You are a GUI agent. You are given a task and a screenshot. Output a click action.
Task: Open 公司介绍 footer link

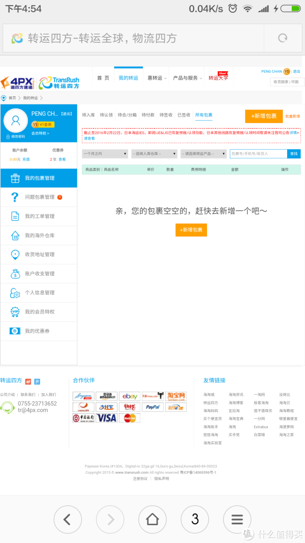[8, 394]
